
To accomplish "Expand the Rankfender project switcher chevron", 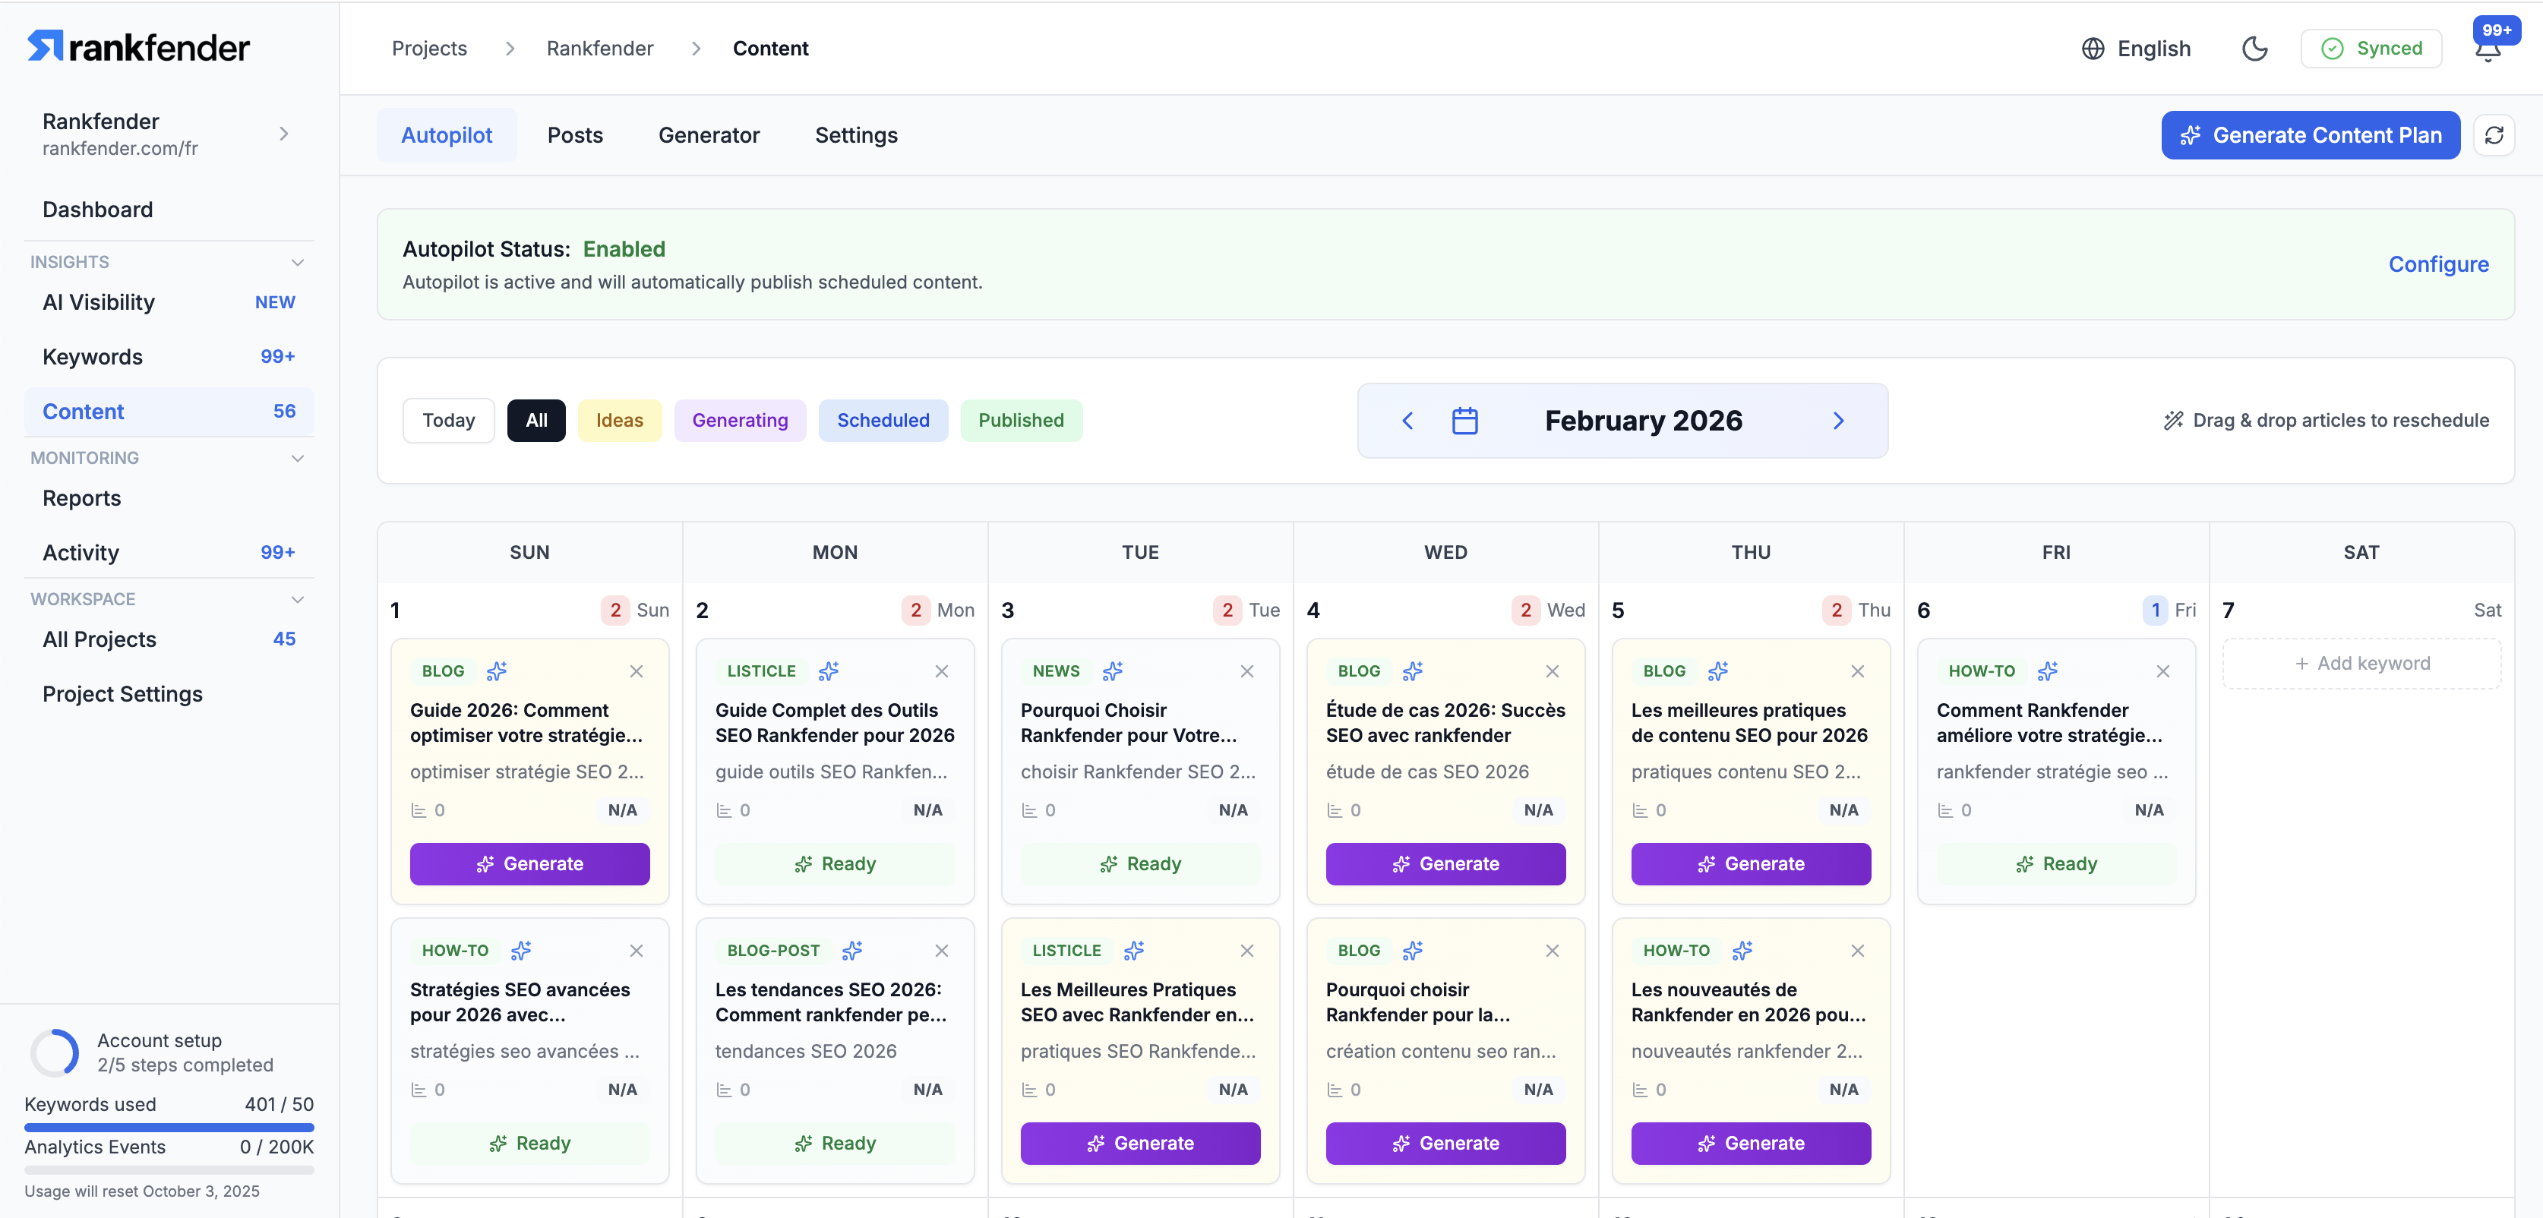I will pos(283,133).
